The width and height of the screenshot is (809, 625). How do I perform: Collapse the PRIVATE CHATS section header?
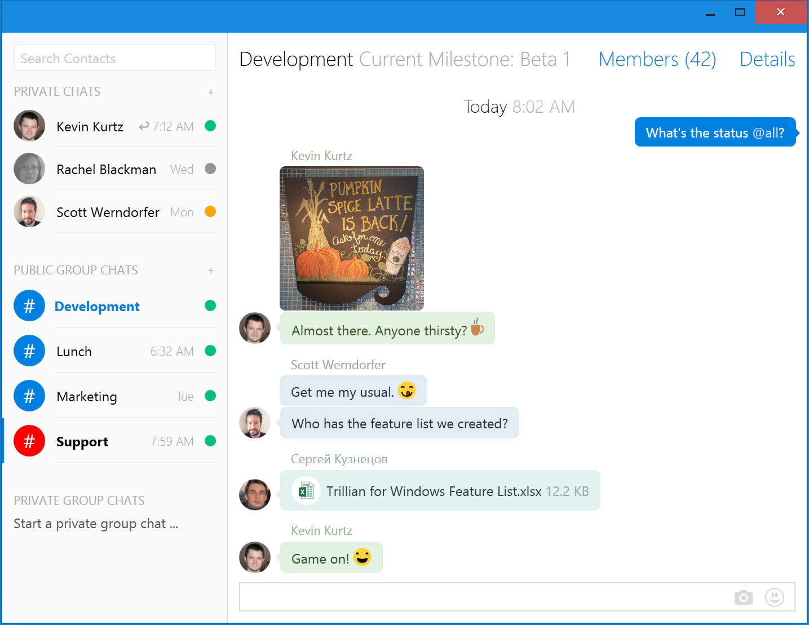pos(57,91)
